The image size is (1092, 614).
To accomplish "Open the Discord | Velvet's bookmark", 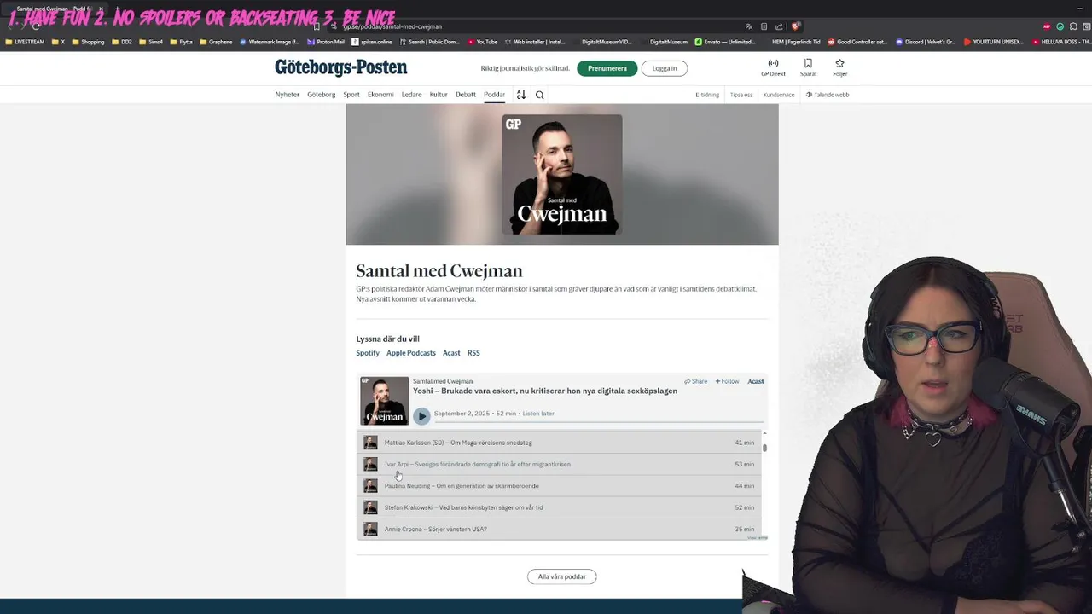I will click(926, 42).
